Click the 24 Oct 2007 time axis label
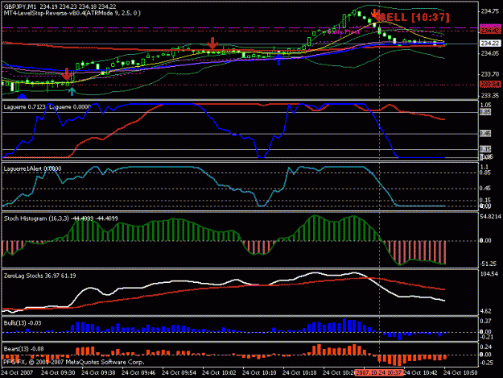Image resolution: width=503 pixels, height=378 pixels. pos(18,373)
